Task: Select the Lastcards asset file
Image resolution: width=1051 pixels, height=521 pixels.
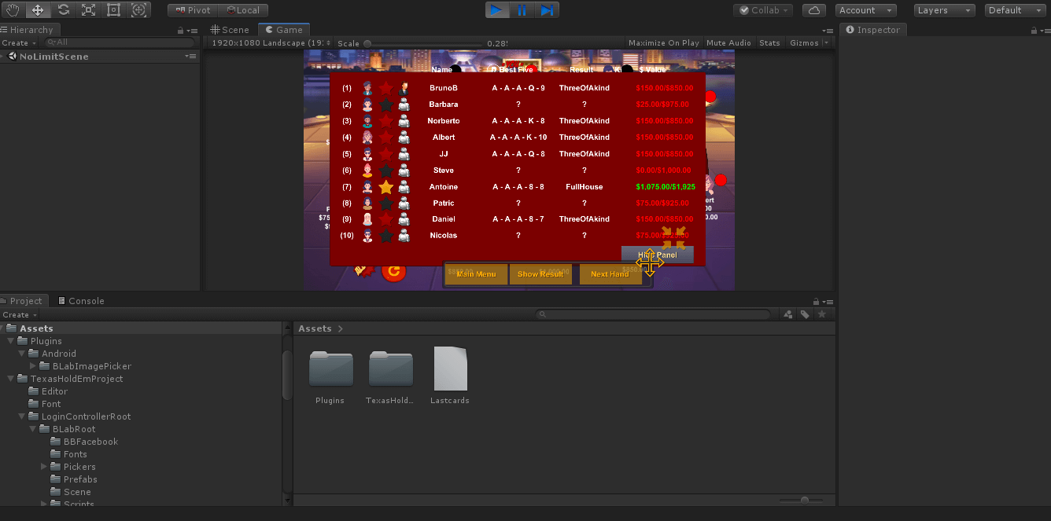Action: point(450,369)
